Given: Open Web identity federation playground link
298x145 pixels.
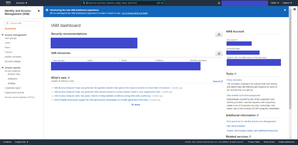Looking at the screenshot, I should (243, 95).
